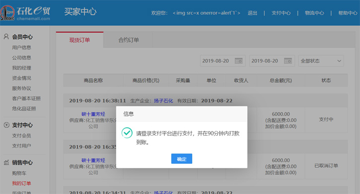Viewport: 360px width, 194px height.
Task: Click the 单位 column header
Action: pos(212,80)
